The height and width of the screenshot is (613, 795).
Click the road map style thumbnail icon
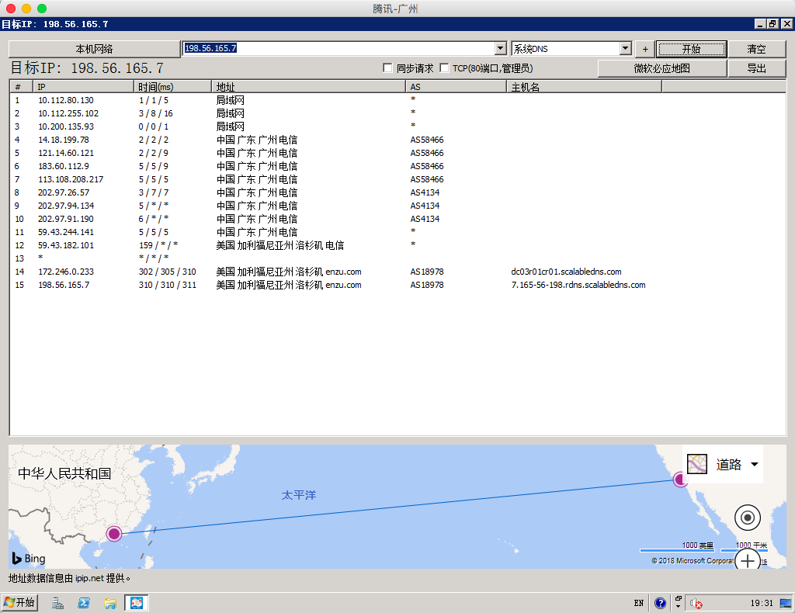(x=697, y=463)
